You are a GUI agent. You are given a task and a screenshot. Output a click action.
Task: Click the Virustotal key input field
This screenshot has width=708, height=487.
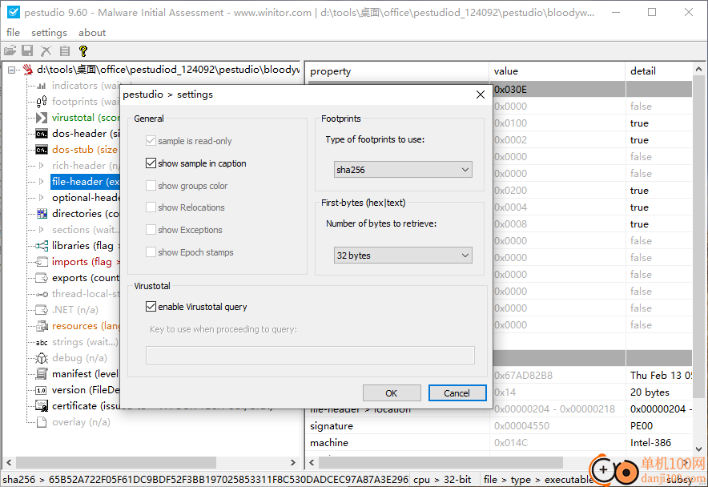(x=310, y=355)
